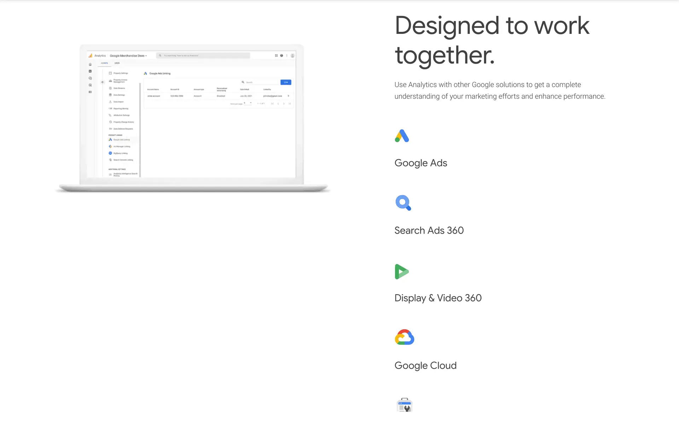Switch to the USER tab in laptop screen
The image size is (679, 424).
coord(117,63)
